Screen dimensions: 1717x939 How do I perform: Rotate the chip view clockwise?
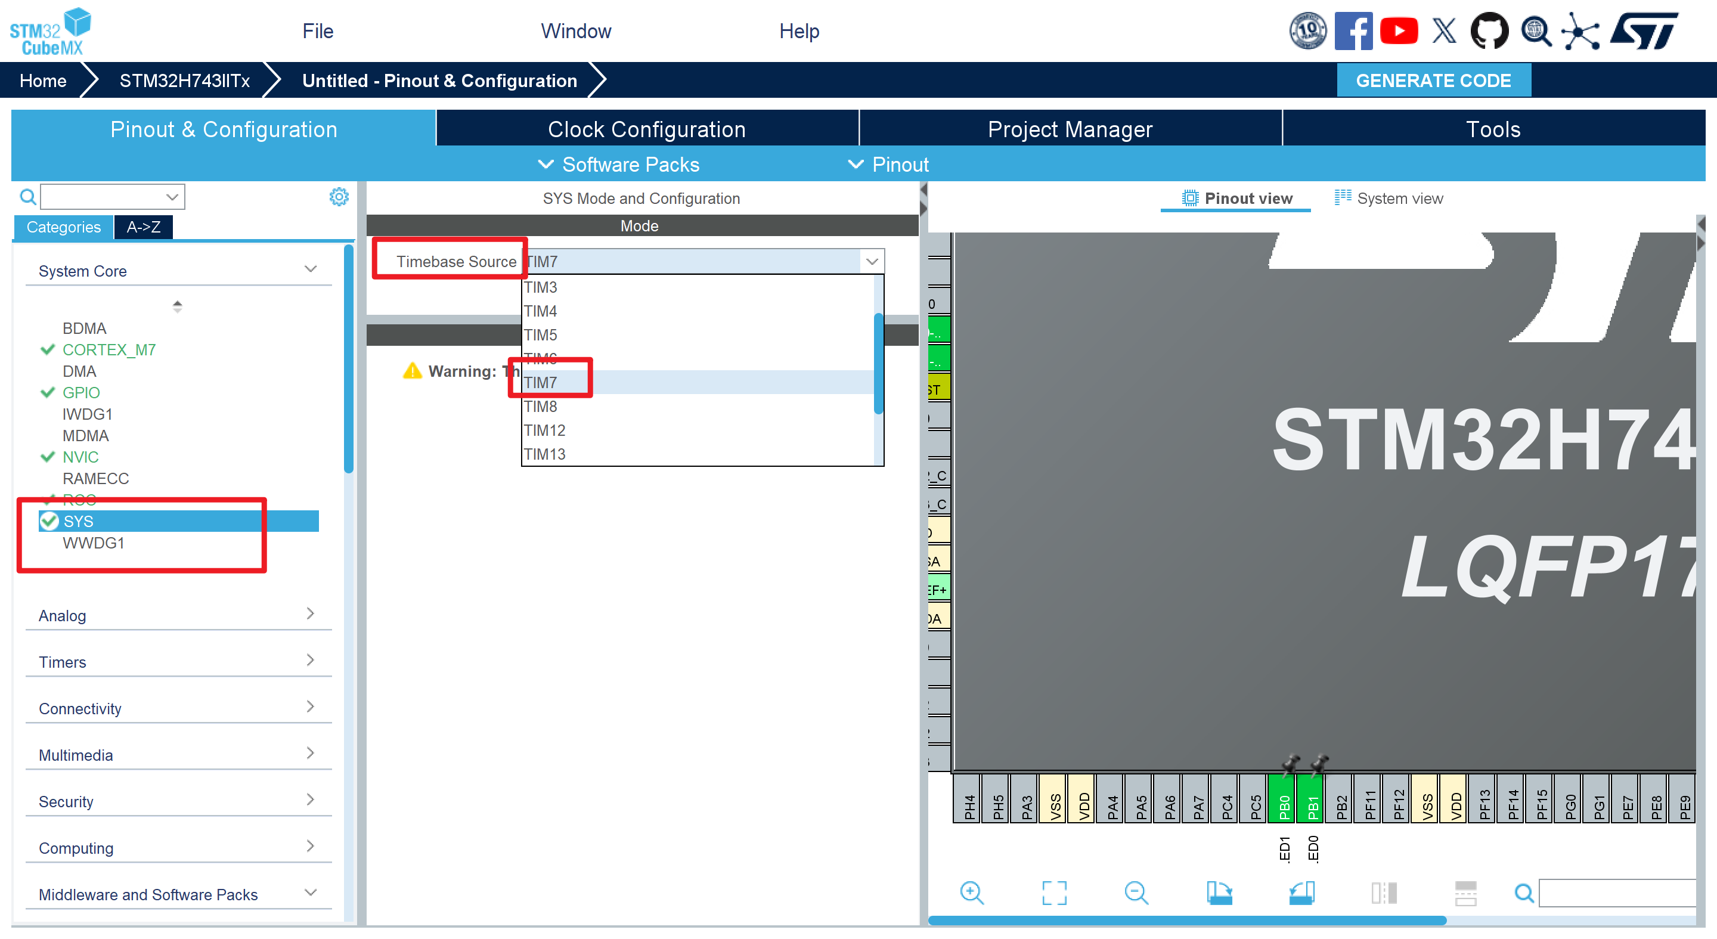[x=1219, y=893]
